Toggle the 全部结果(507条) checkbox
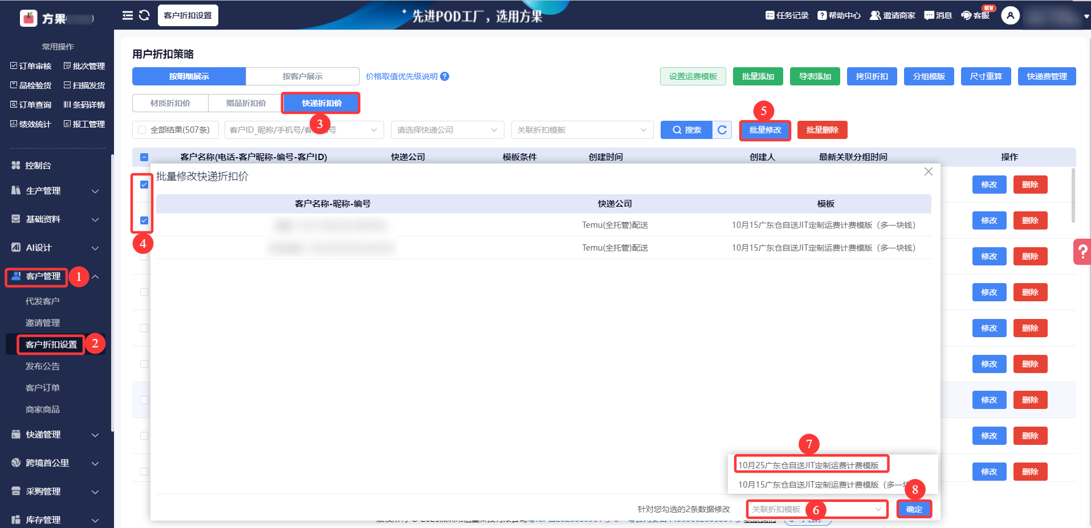1091x528 pixels. 142,130
